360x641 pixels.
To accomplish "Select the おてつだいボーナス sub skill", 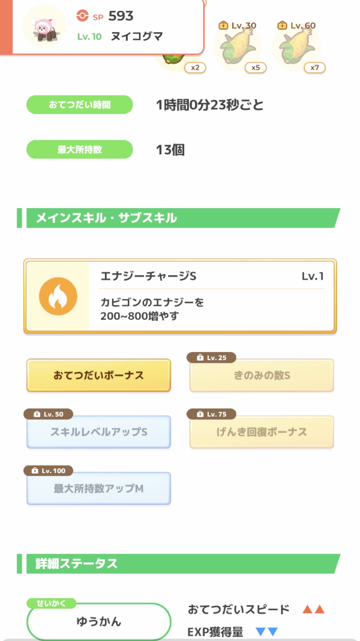I will 99,375.
